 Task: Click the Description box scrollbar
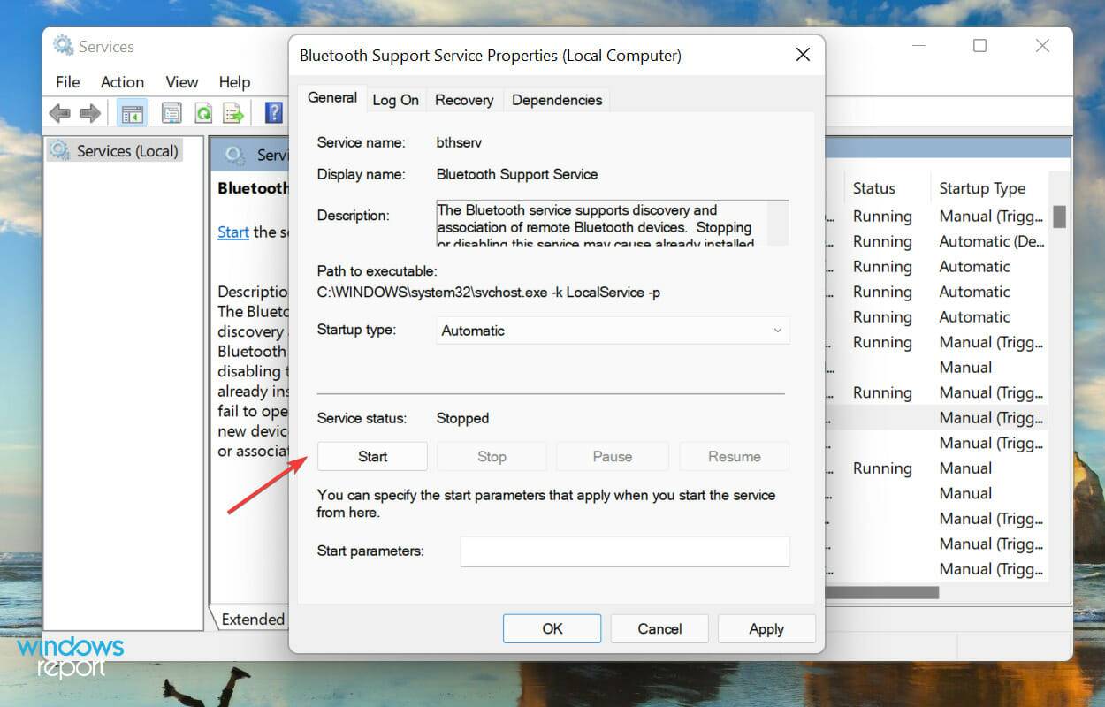click(x=777, y=223)
